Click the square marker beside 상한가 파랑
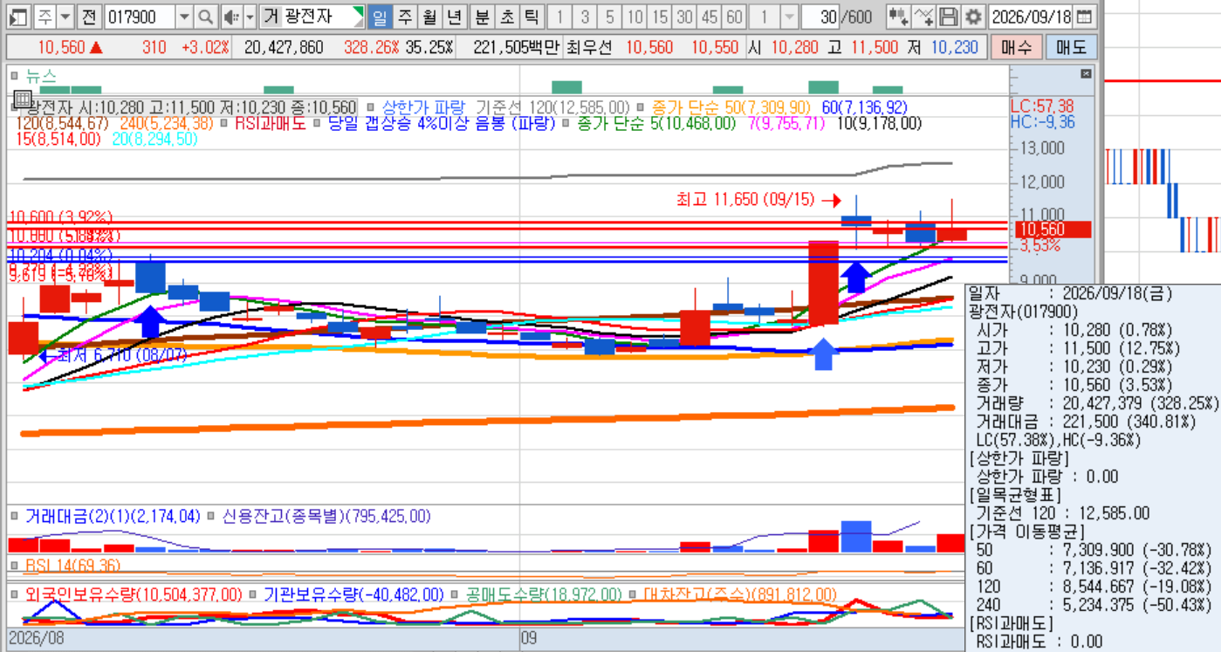The height and width of the screenshot is (652, 1221). pos(370,107)
